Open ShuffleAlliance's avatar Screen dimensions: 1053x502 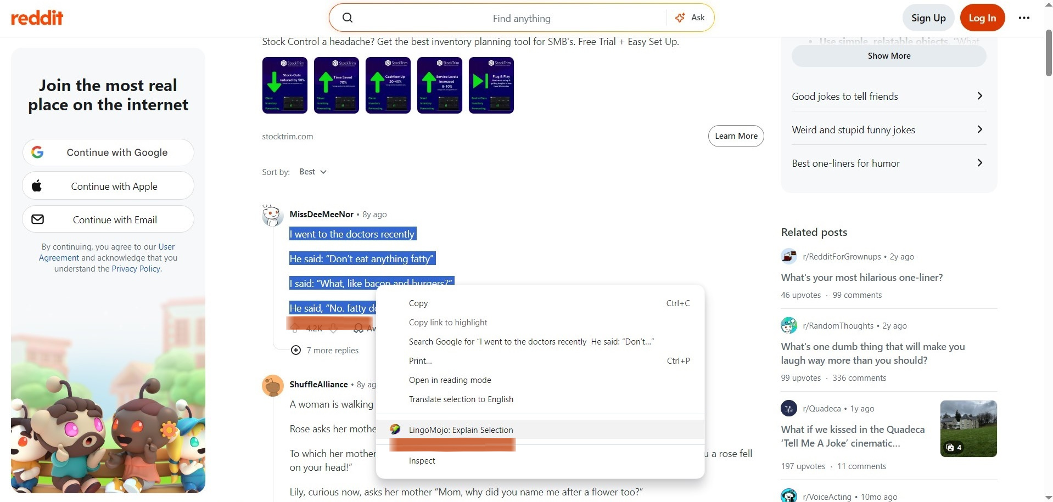(272, 386)
